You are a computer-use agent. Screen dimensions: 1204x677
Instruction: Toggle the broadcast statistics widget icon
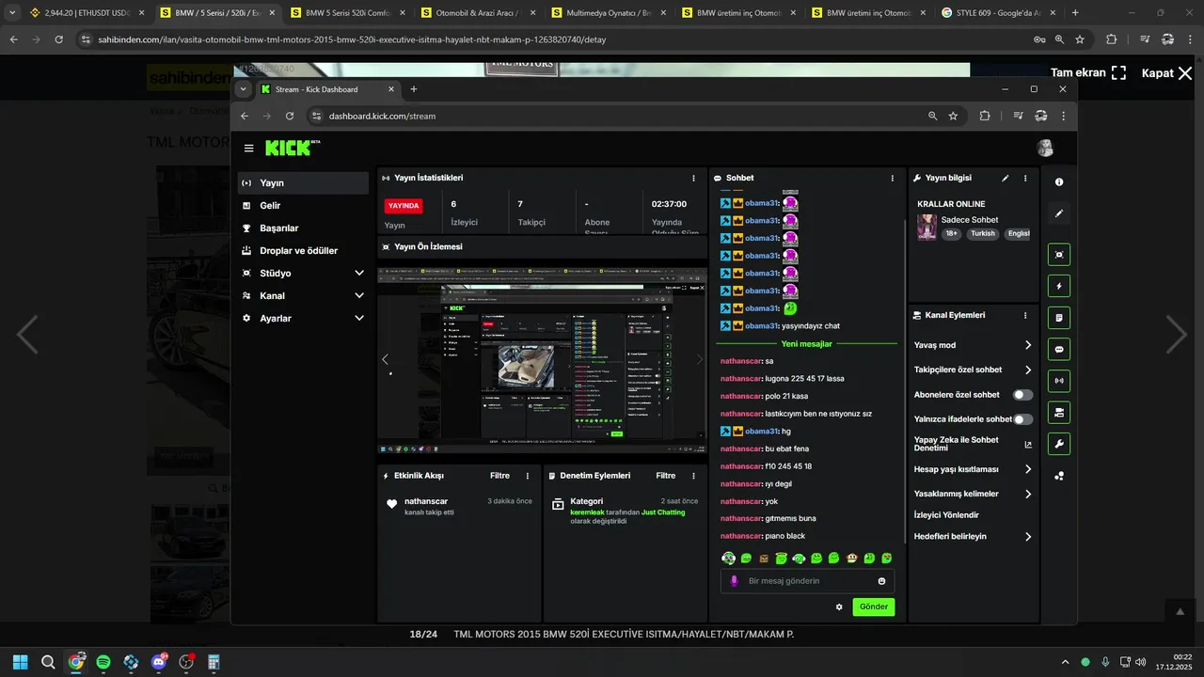click(x=1059, y=381)
